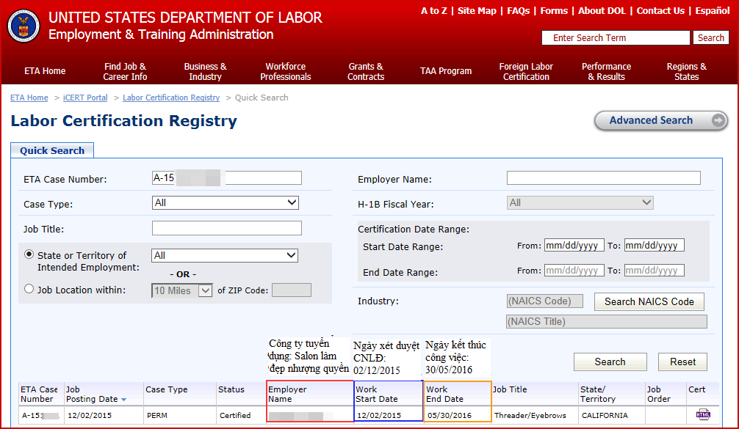Expand the Case Type dropdown
The width and height of the screenshot is (739, 429).
tap(225, 202)
